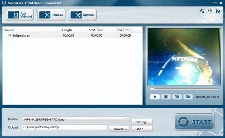Uncheck the Softpedia.avi checkbox
This screenshot has height=138, width=225.
click(x=10, y=35)
